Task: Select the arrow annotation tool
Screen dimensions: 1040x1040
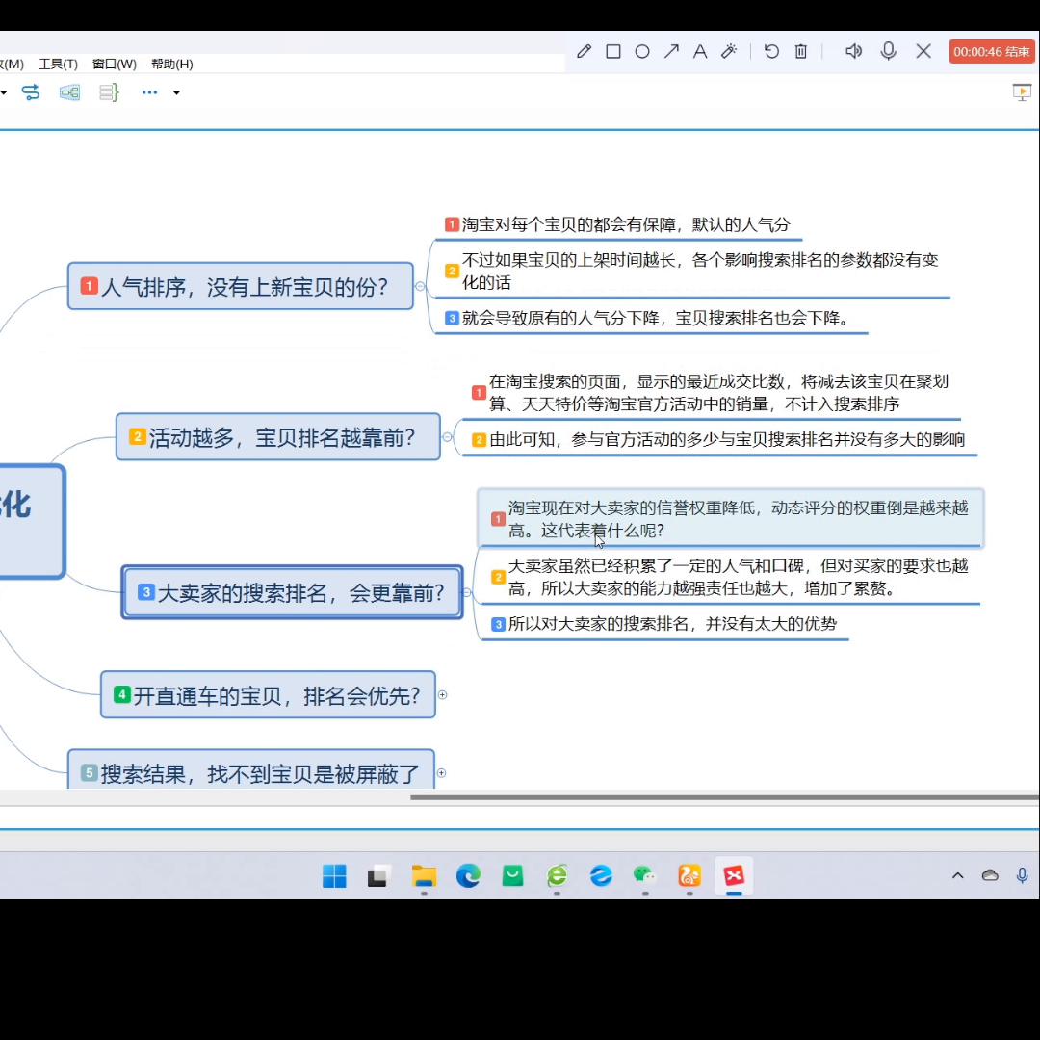Action: point(671,51)
